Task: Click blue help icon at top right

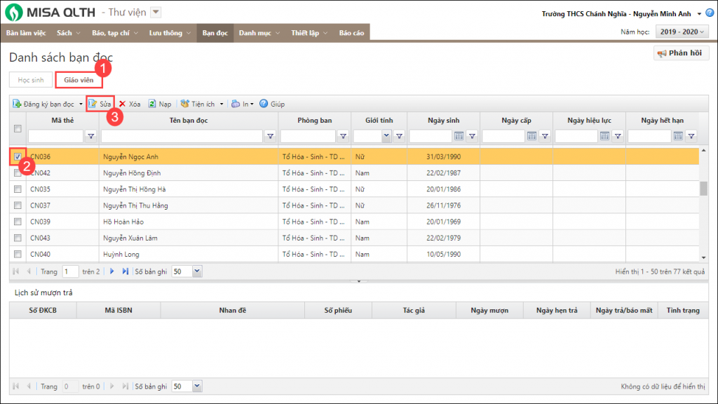Action: pos(710,13)
